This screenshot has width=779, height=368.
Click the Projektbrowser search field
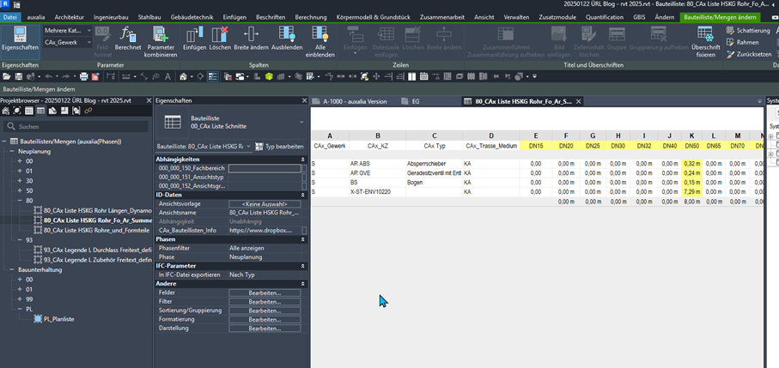(76, 126)
